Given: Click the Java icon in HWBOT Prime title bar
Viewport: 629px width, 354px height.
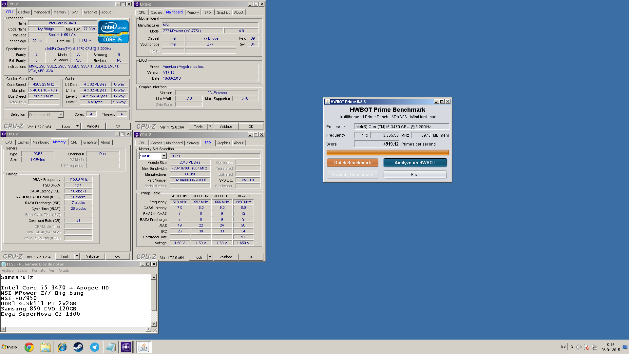Looking at the screenshot, I should pos(327,102).
